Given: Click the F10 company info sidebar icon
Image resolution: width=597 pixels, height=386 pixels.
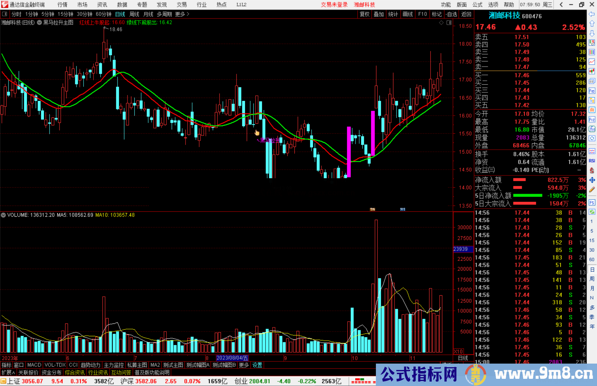Looking at the screenshot, I should click(x=592, y=91).
